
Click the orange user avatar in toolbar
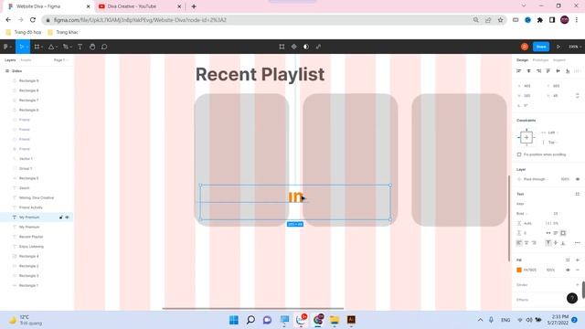[524, 47]
